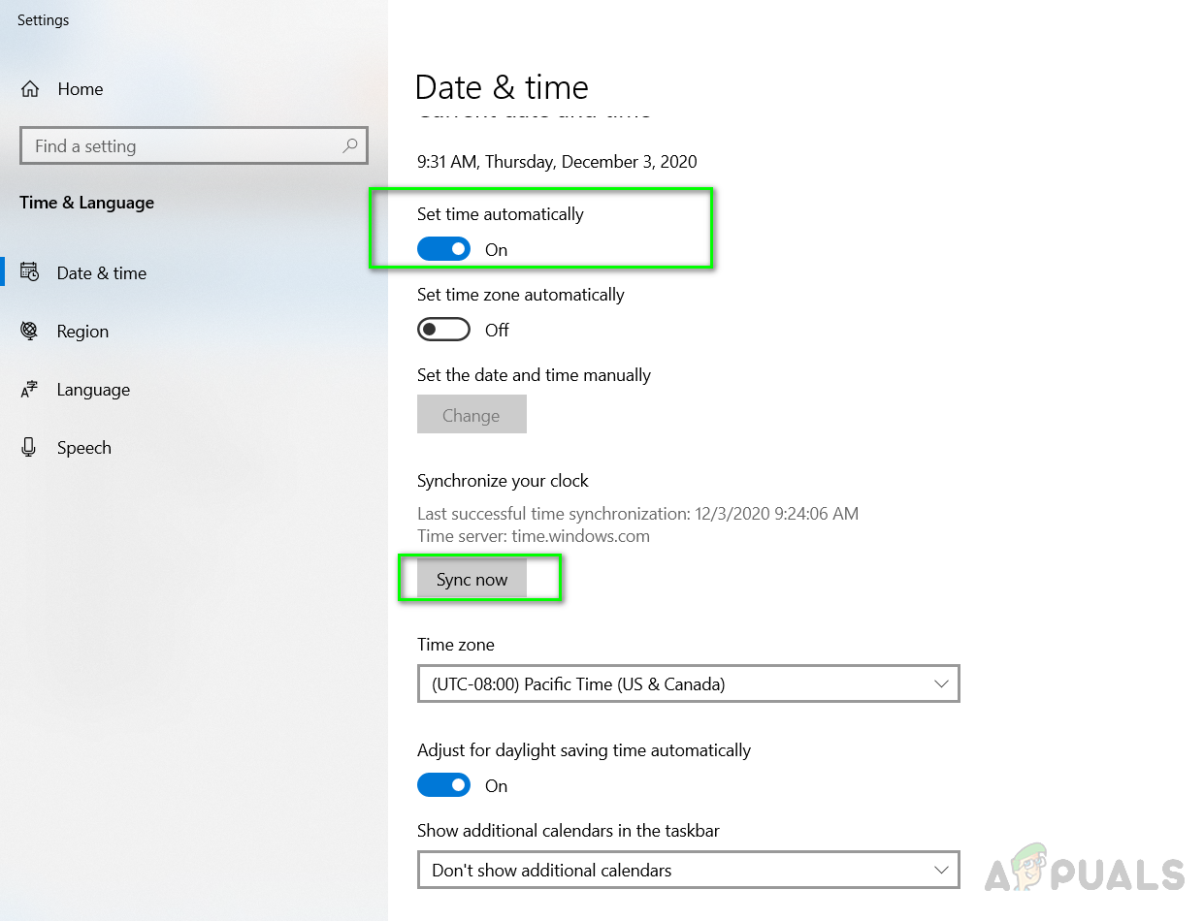Go to Settings Home

click(80, 89)
